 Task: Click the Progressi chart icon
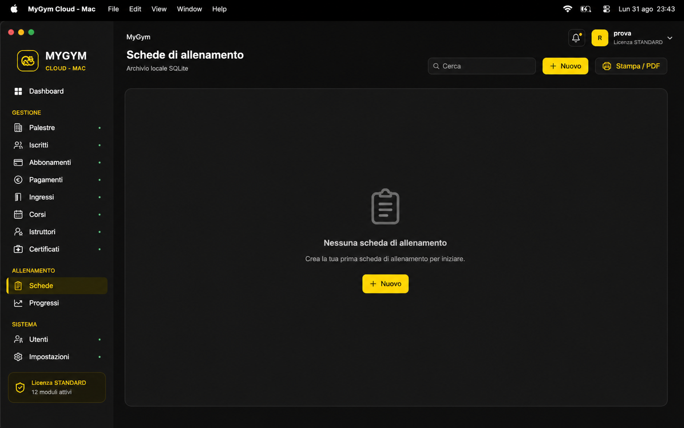pyautogui.click(x=18, y=303)
